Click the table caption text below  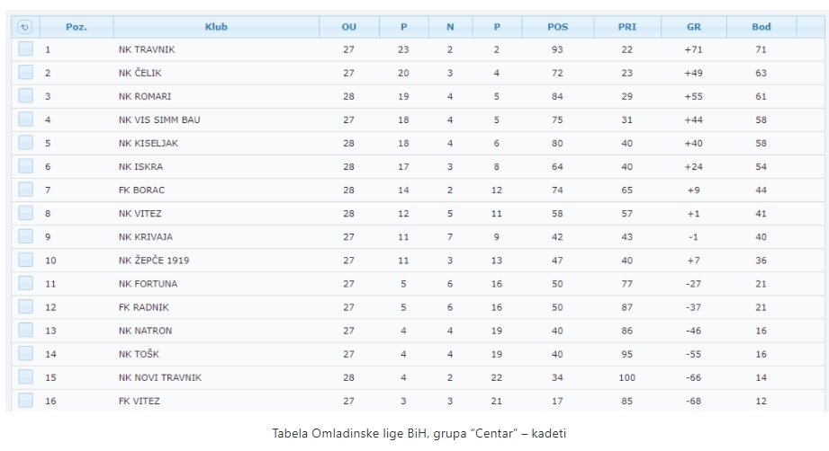[413, 433]
